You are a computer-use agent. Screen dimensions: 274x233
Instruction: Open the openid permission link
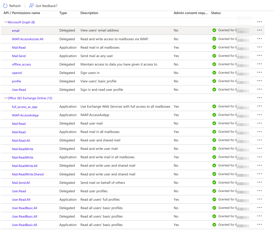tap(17, 73)
